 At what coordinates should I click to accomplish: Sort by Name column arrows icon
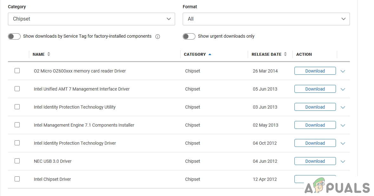click(x=49, y=54)
